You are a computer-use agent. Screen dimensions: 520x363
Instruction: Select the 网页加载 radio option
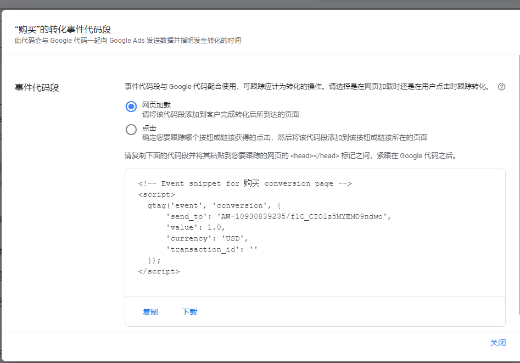(131, 107)
